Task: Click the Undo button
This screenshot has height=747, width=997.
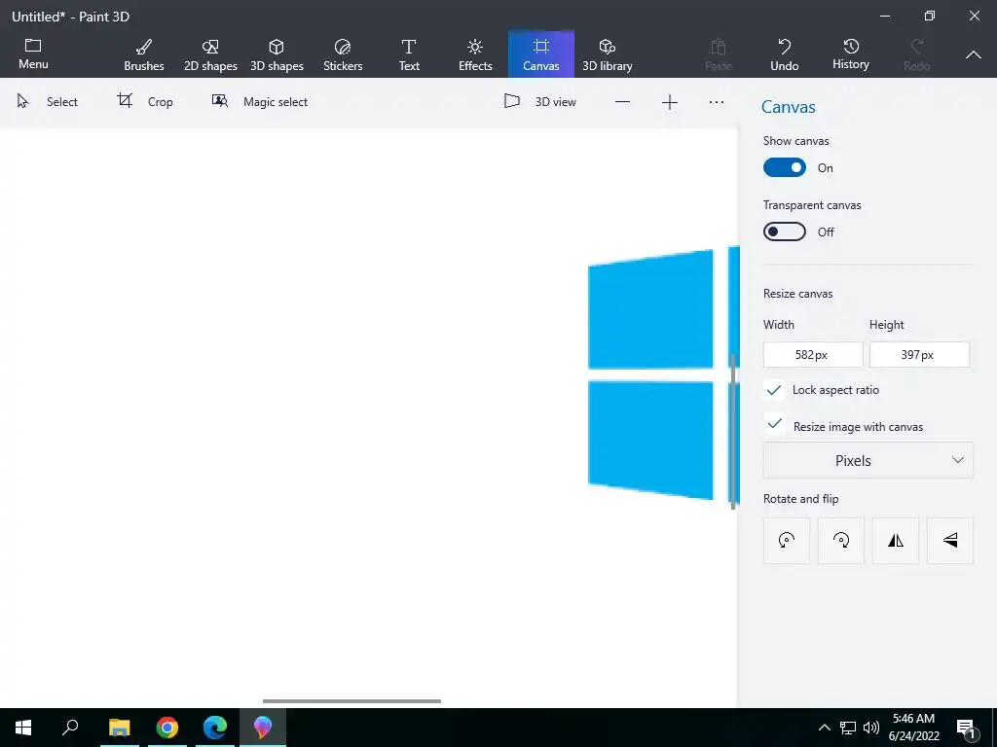Action: click(784, 55)
